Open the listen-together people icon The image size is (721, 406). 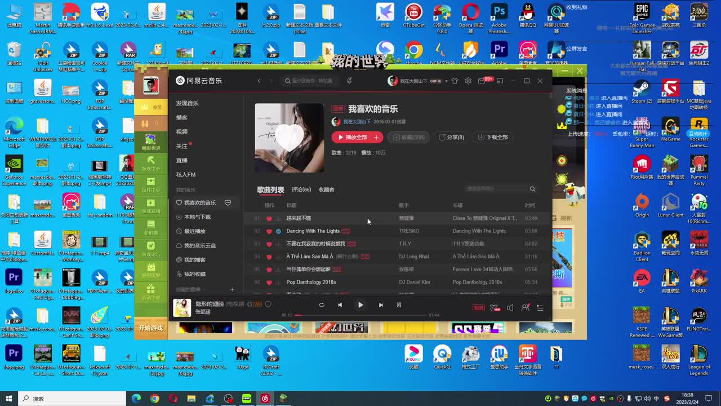(x=526, y=308)
